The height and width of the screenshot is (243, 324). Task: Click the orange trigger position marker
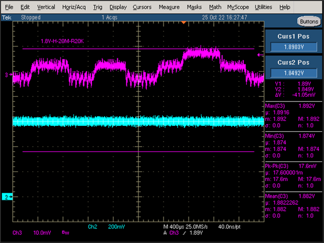pos(183,22)
